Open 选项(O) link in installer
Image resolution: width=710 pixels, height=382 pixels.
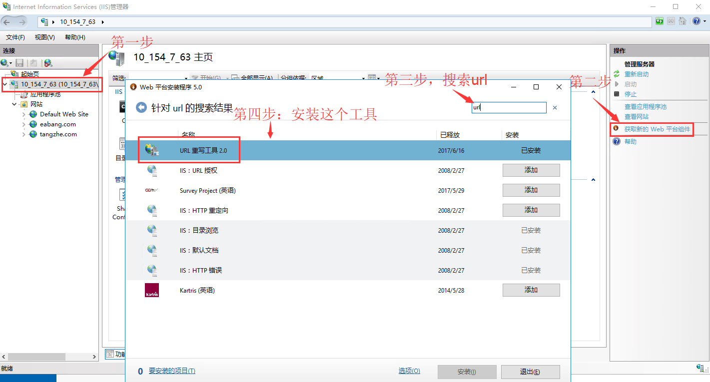click(409, 371)
